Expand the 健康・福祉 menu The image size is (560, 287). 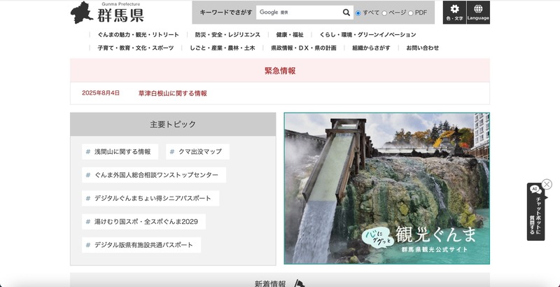(x=290, y=34)
